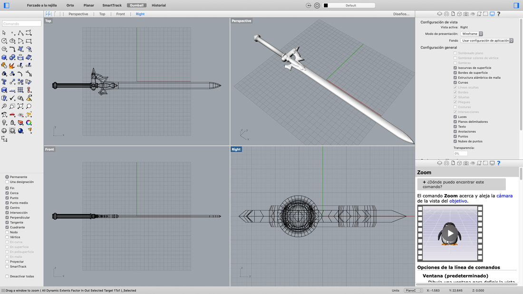
Task: Click the padlock lock objects tool
Action: 12,122
